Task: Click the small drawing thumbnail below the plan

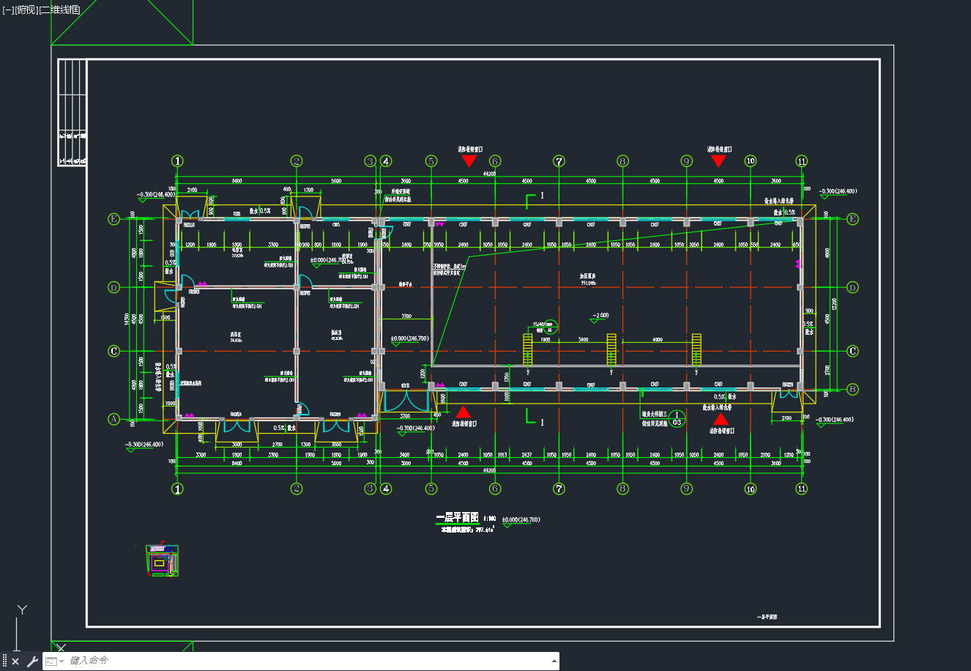Action: coord(163,560)
